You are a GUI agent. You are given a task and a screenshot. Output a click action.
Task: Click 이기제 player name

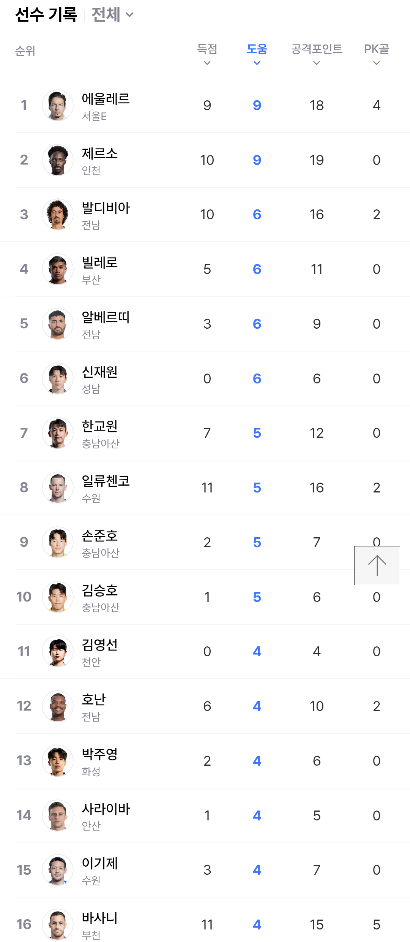99,863
